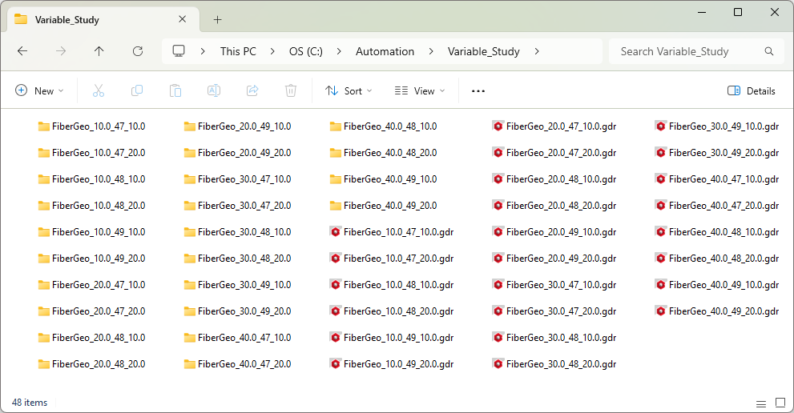Expand chevron before This PC in address bar

[203, 51]
